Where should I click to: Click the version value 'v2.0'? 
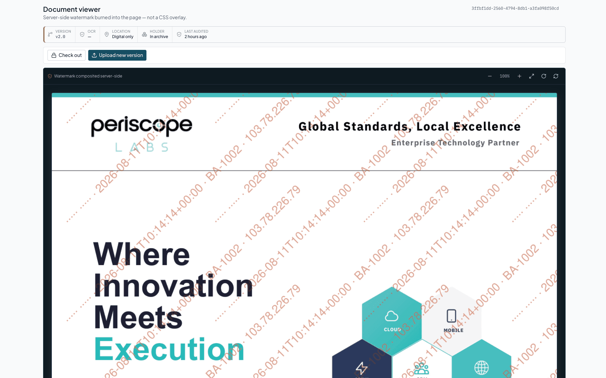(x=61, y=37)
